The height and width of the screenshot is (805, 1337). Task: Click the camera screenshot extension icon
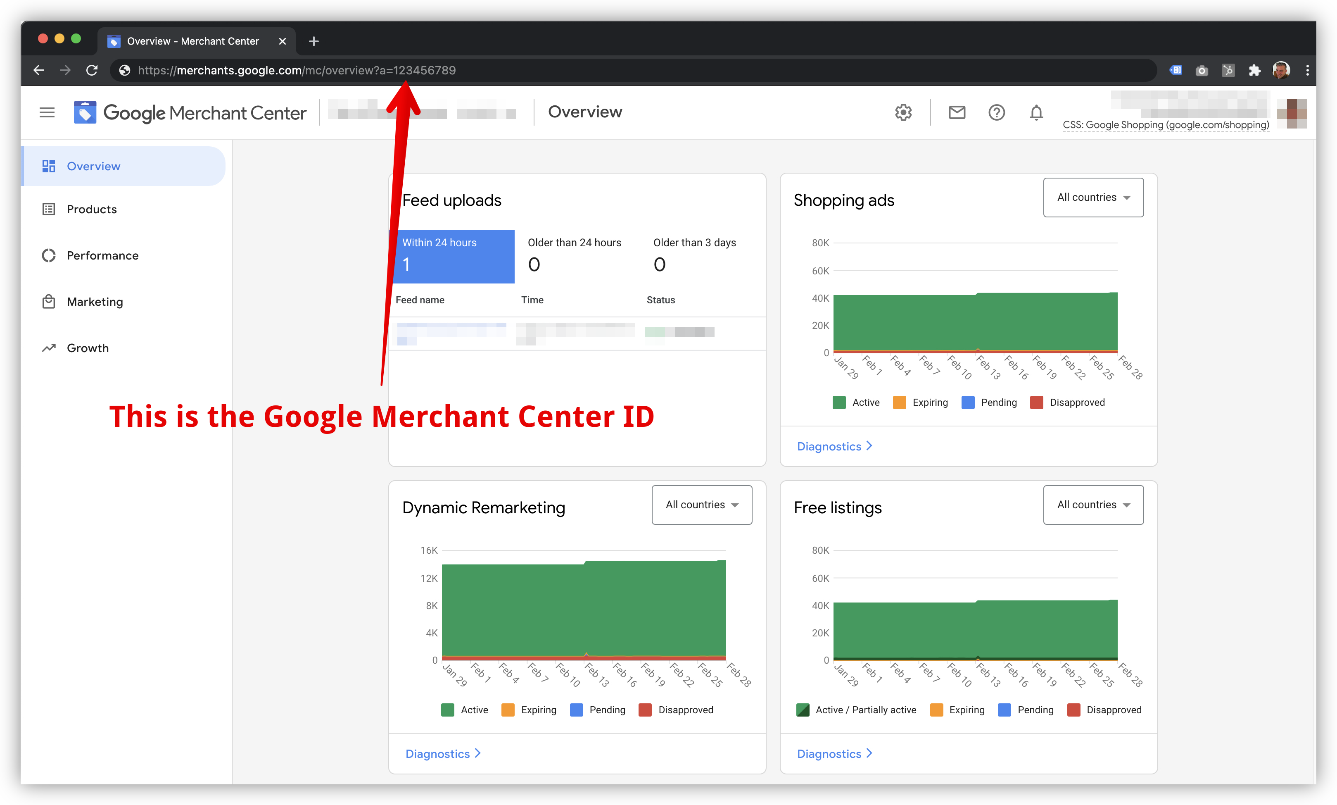pyautogui.click(x=1202, y=70)
